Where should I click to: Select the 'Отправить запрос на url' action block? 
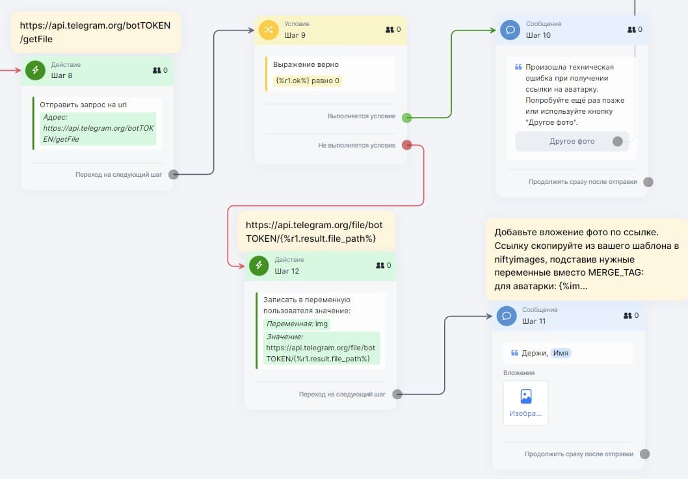98,123
